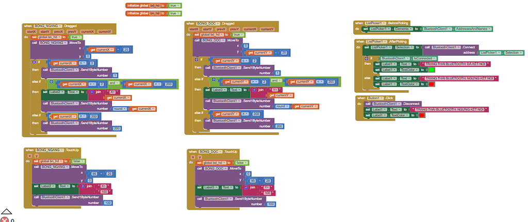Select green color block for Label1 TextColor
This screenshot has width=528, height=222.
tap(431, 70)
